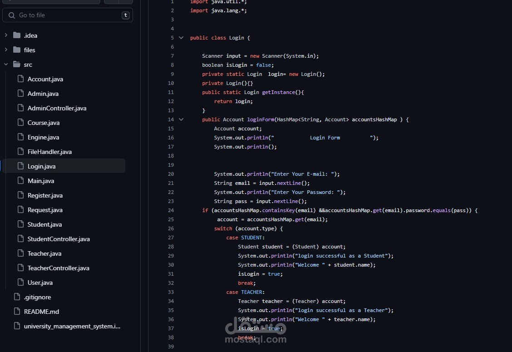Click the file icon beside StudentController.java
Screen dimensions: 512x352
[20, 238]
